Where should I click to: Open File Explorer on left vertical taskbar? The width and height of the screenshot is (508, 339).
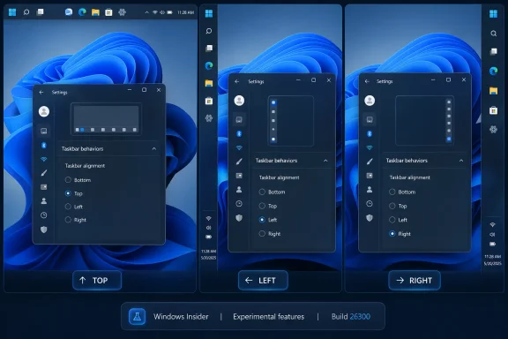click(209, 83)
